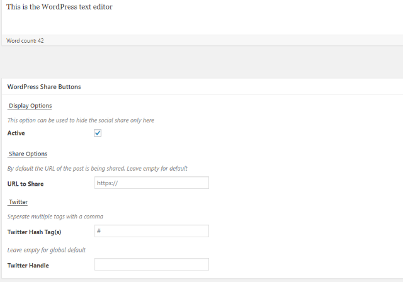Click the URL to Share input field
This screenshot has height=282, width=403.
click(x=152, y=183)
